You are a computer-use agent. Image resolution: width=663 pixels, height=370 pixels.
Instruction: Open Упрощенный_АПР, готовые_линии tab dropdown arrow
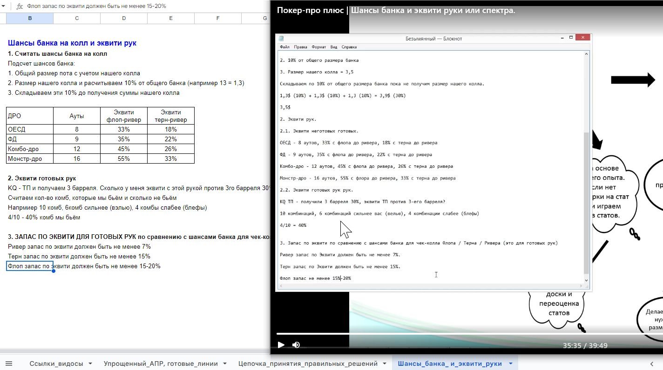click(x=225, y=363)
